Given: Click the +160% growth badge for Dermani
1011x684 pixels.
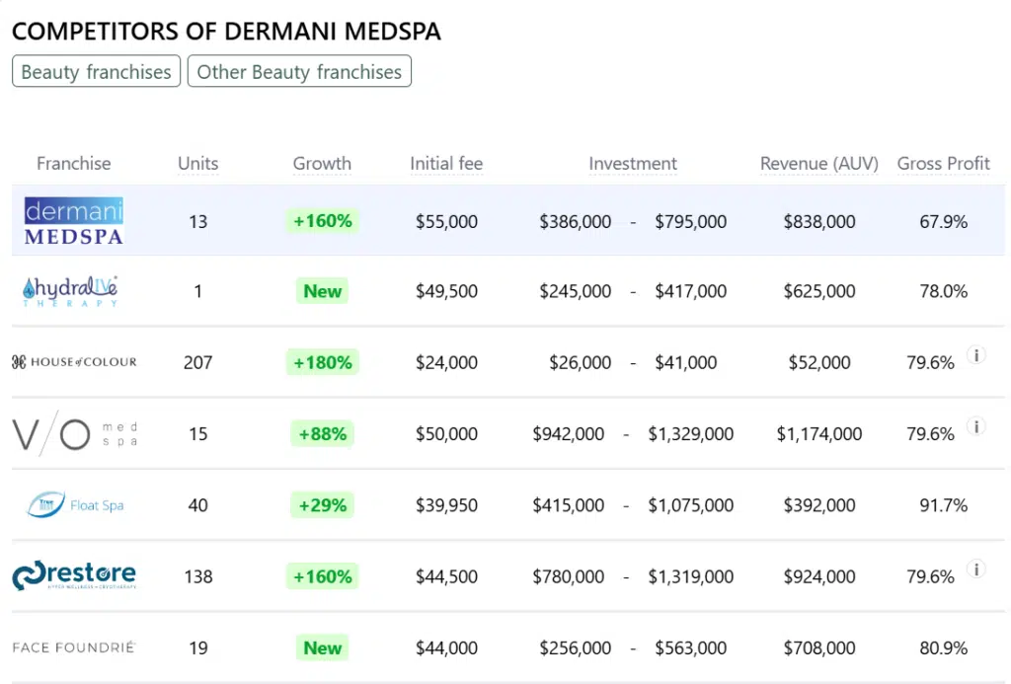Looking at the screenshot, I should (323, 221).
